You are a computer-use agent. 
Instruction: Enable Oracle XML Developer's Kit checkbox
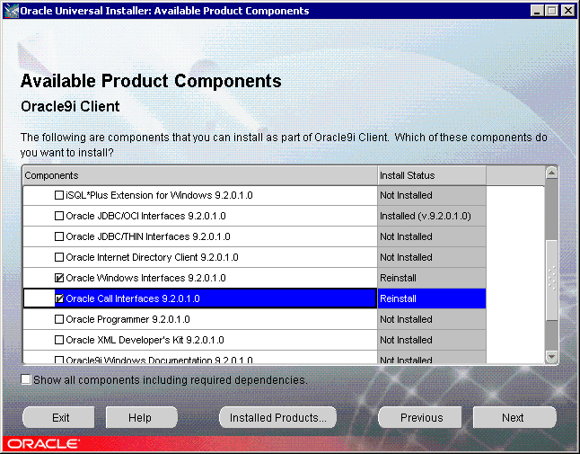[60, 340]
